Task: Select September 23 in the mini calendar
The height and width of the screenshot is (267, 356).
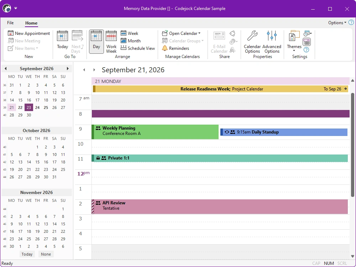Action: pyautogui.click(x=29, y=108)
